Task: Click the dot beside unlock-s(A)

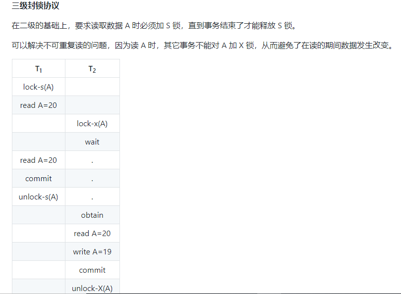Action: pyautogui.click(x=92, y=197)
